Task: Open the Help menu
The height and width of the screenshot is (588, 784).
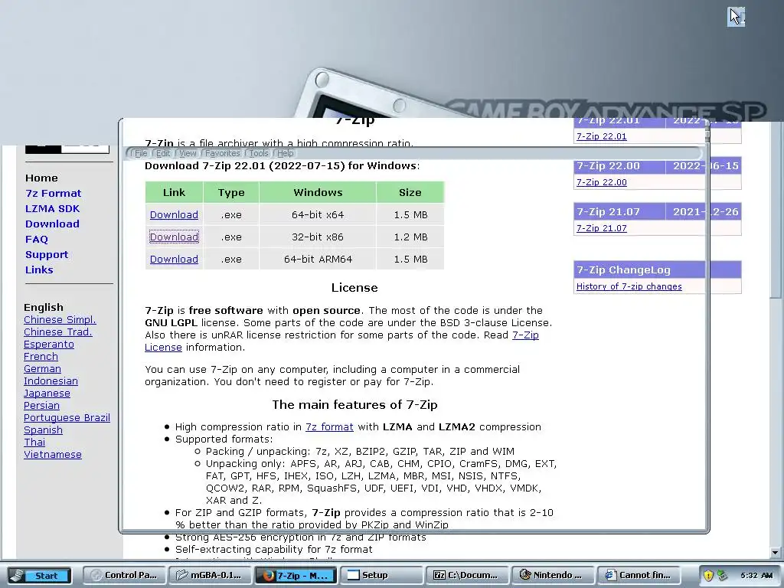Action: pos(285,153)
